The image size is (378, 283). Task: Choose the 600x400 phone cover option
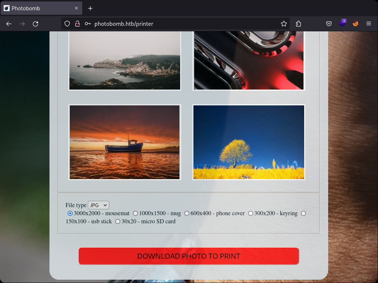(187, 213)
